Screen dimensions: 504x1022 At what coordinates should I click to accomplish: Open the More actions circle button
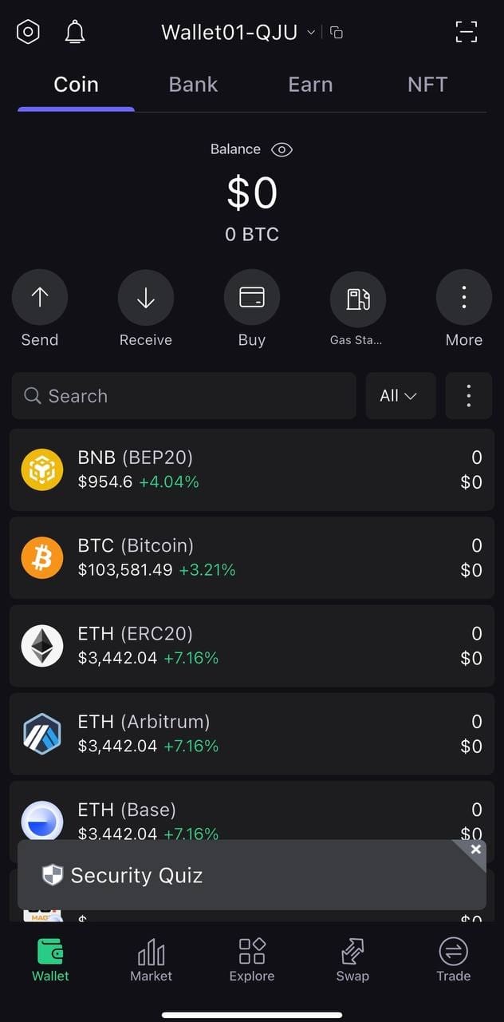464,298
